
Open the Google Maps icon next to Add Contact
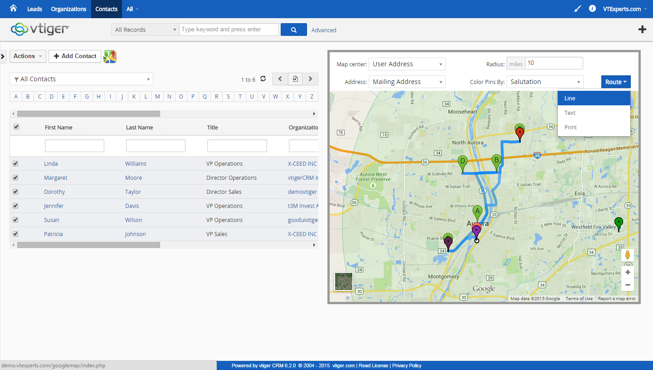click(x=110, y=56)
